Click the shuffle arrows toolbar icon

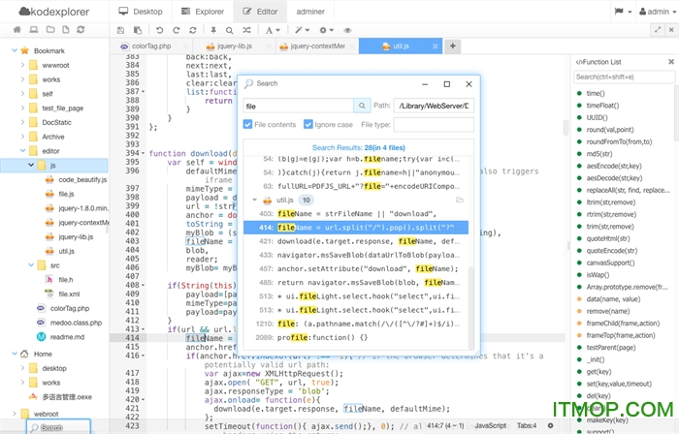click(x=246, y=30)
